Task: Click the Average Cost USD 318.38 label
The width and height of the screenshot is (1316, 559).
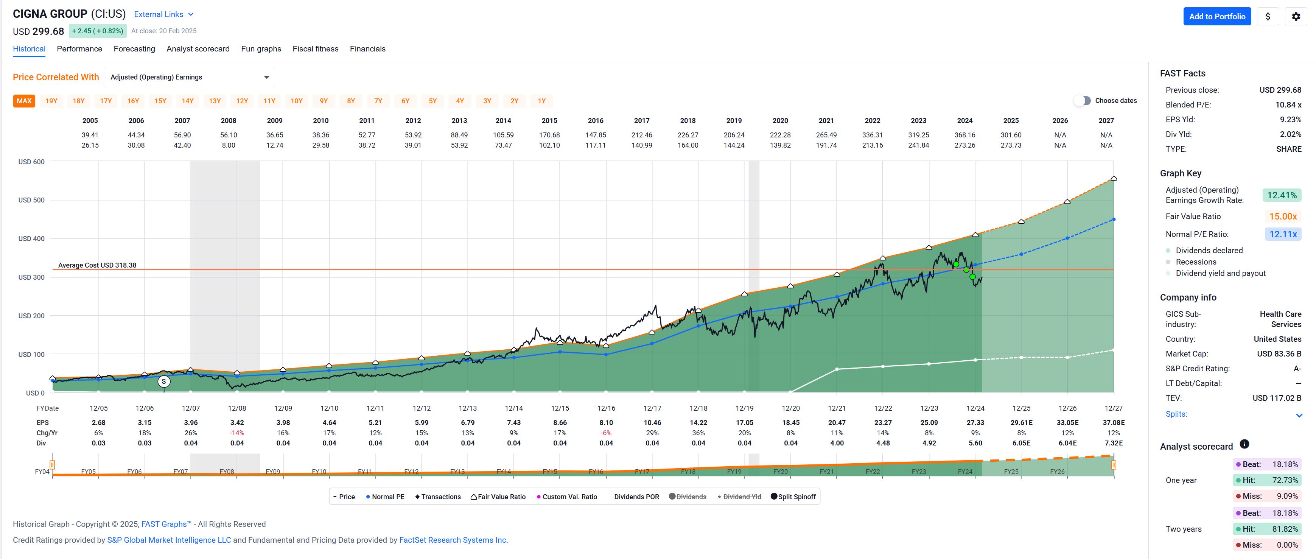Action: point(97,265)
